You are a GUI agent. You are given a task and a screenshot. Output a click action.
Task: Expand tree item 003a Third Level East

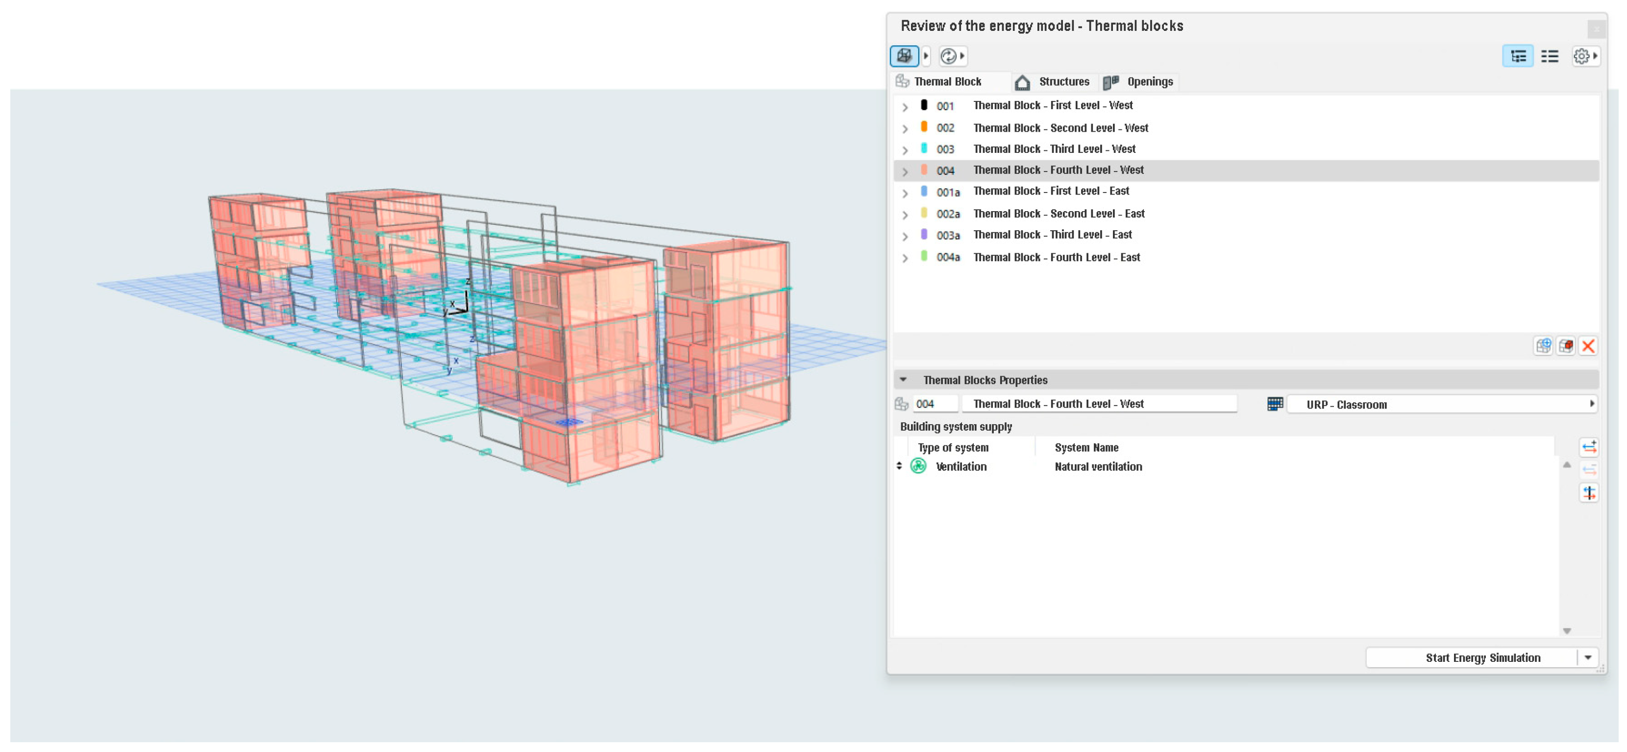(905, 236)
